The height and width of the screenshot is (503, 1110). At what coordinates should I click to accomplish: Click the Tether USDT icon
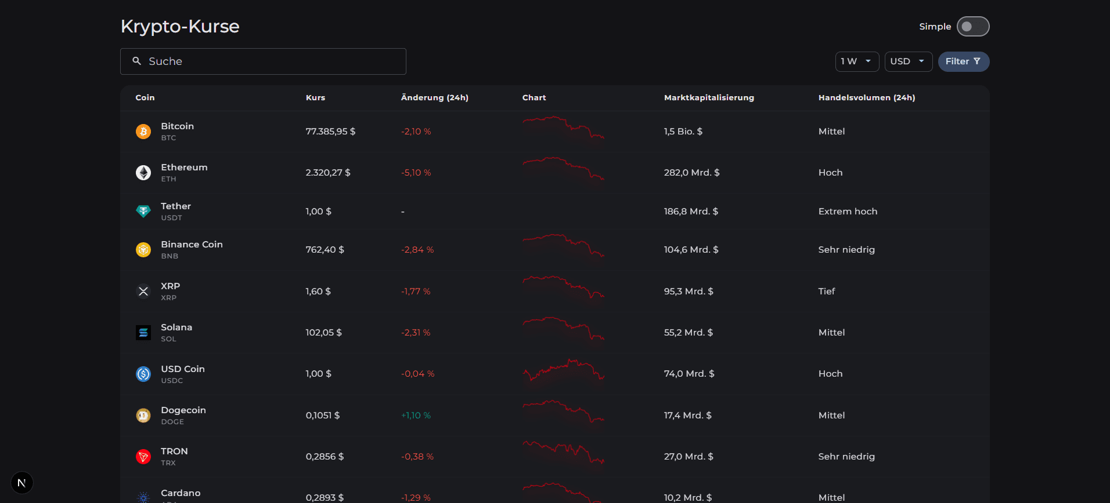coord(143,212)
